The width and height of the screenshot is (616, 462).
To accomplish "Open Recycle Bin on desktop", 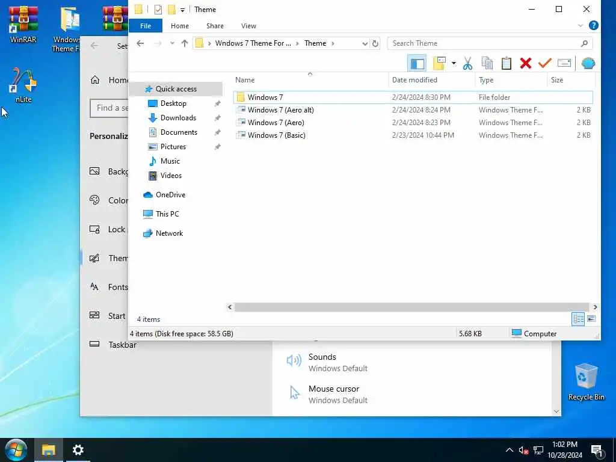I will (586, 381).
